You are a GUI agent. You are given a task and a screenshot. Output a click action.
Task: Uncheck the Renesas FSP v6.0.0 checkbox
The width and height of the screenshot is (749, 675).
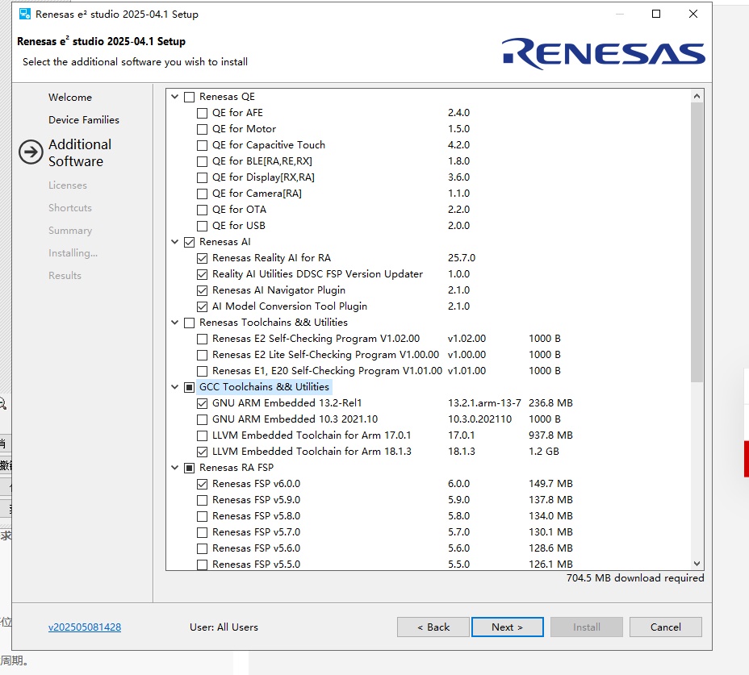coord(202,484)
